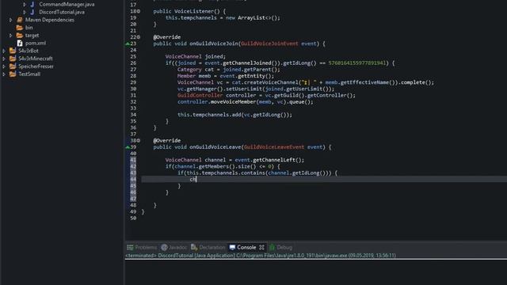
Task: Click the moveVoiceMember call on line 32
Action: tap(232, 102)
